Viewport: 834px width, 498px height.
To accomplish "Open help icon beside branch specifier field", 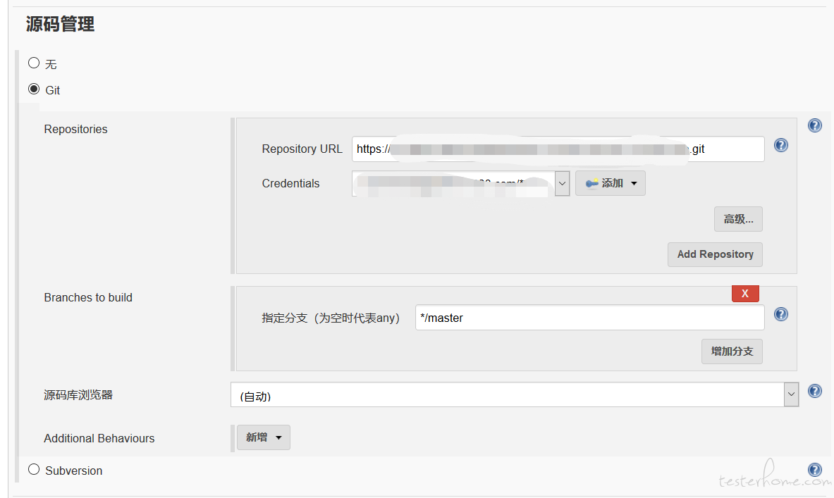I will (x=781, y=314).
